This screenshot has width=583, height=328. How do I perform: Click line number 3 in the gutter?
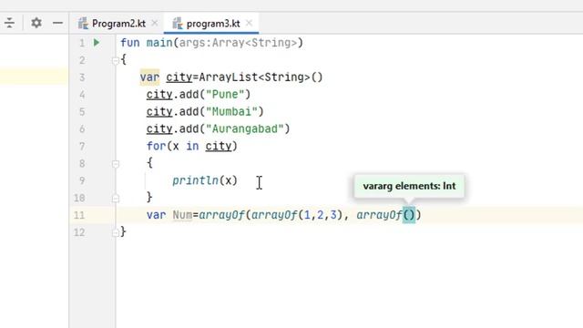point(82,77)
